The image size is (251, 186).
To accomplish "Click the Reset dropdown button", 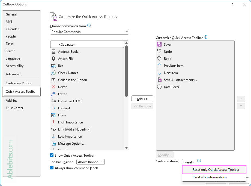I will click(x=190, y=162).
